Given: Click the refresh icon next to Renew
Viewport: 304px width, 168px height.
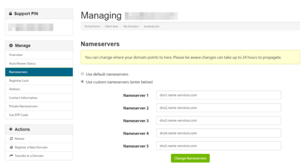Looking at the screenshot, I should click(11, 139).
